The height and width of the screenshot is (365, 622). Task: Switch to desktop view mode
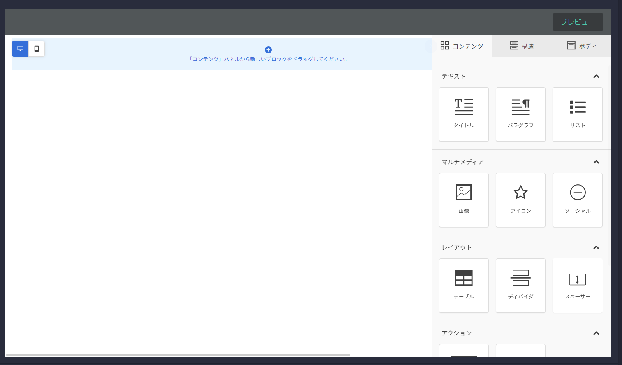(x=20, y=49)
